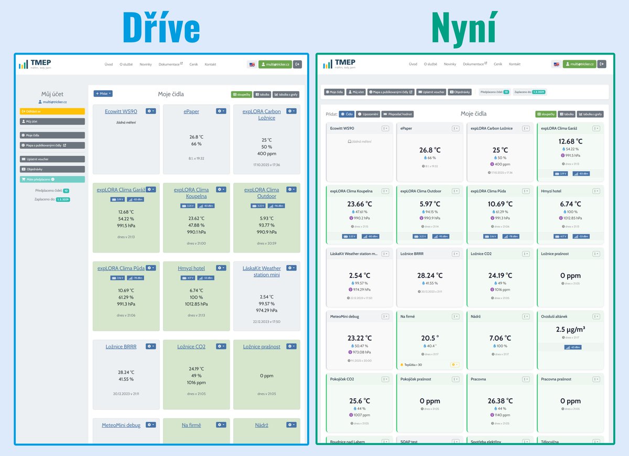Click battery 3.25 V badge on Koupelna card, Nyní

tap(349, 236)
